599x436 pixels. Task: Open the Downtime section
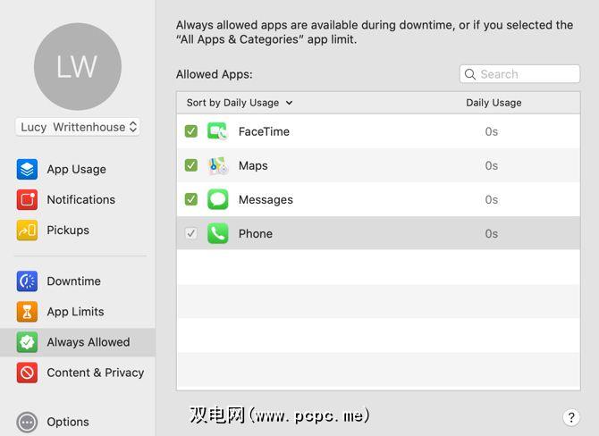(x=73, y=281)
